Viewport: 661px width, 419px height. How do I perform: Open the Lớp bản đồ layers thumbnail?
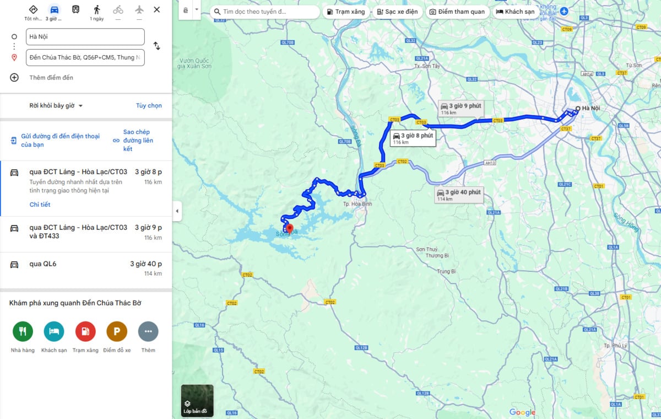197,400
